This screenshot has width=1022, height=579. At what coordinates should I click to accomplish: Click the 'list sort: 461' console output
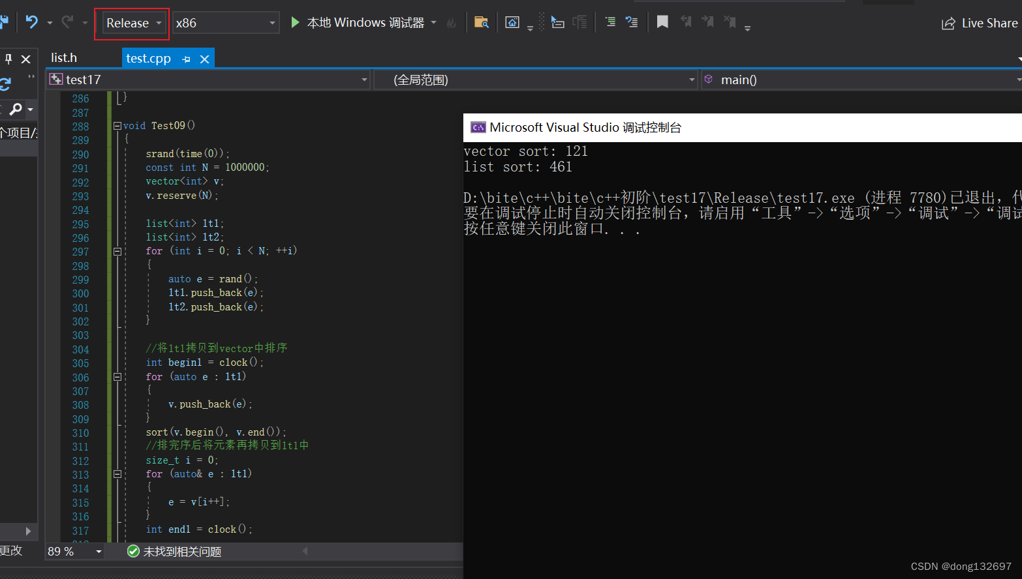(518, 167)
